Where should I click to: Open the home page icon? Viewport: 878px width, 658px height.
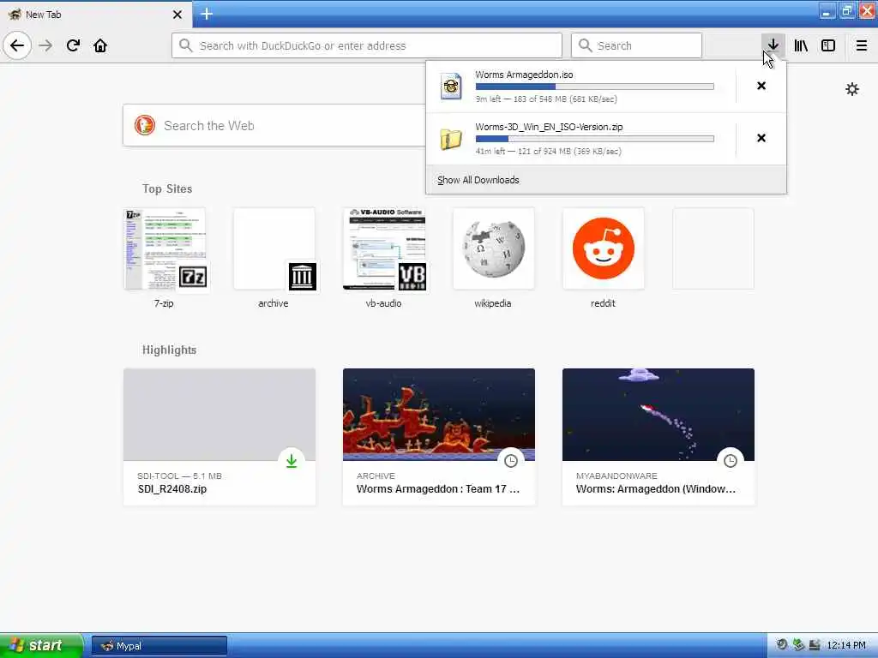[100, 45]
